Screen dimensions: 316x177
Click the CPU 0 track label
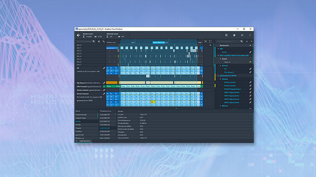(79, 45)
